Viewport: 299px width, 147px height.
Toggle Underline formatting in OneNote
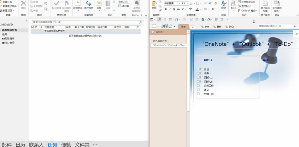tap(174, 9)
